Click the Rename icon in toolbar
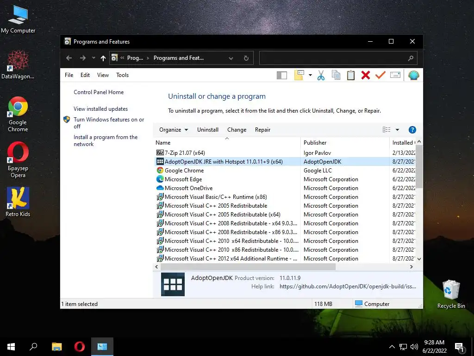 (x=395, y=75)
